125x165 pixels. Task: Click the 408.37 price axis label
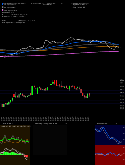tap(122, 89)
